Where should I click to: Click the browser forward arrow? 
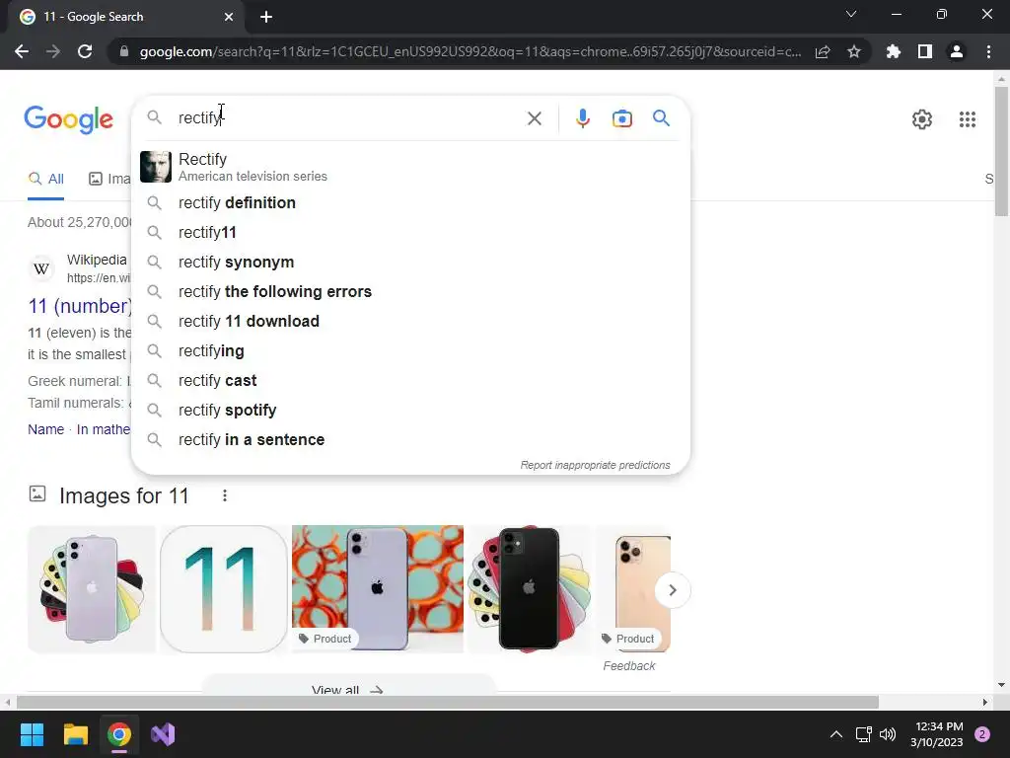(x=53, y=51)
